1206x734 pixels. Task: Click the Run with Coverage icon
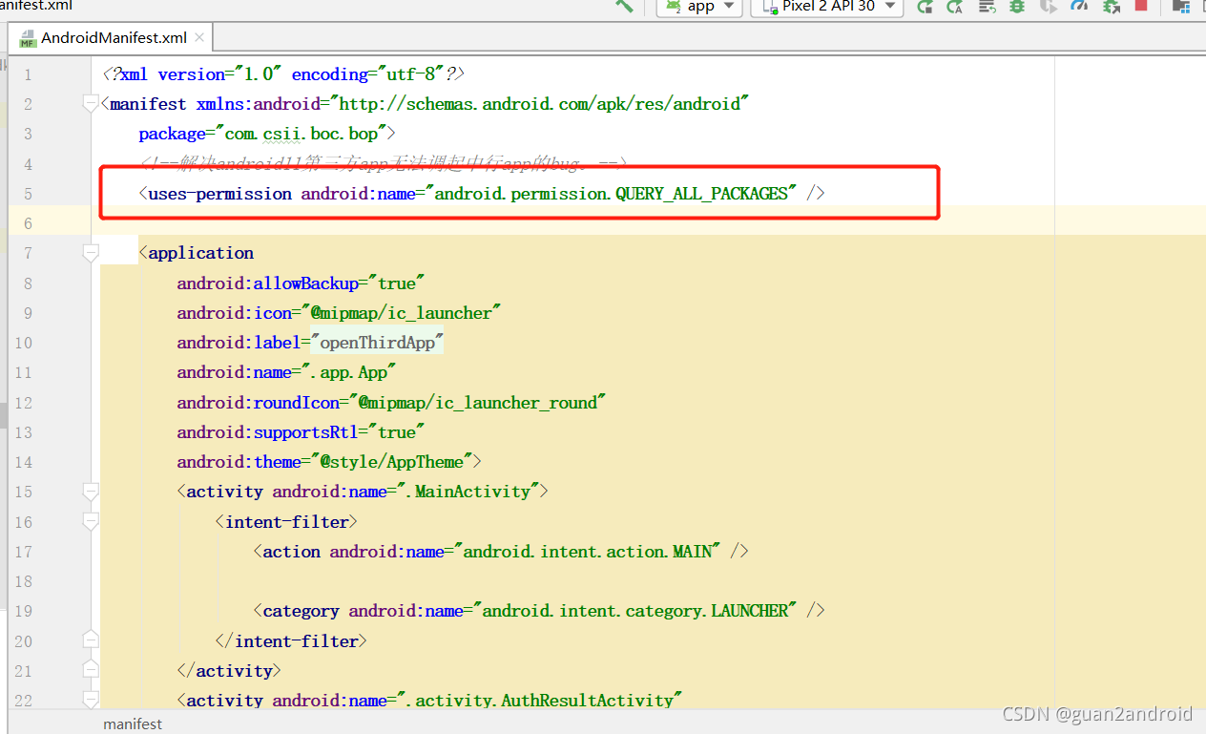tap(1049, 7)
